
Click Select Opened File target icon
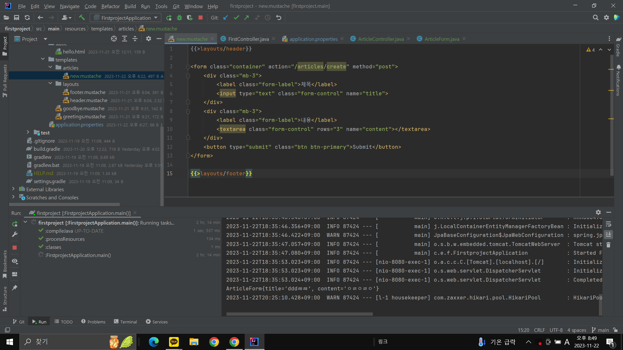click(114, 39)
